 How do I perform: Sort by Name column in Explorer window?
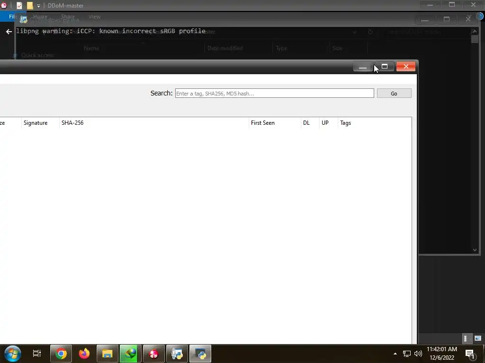91,48
